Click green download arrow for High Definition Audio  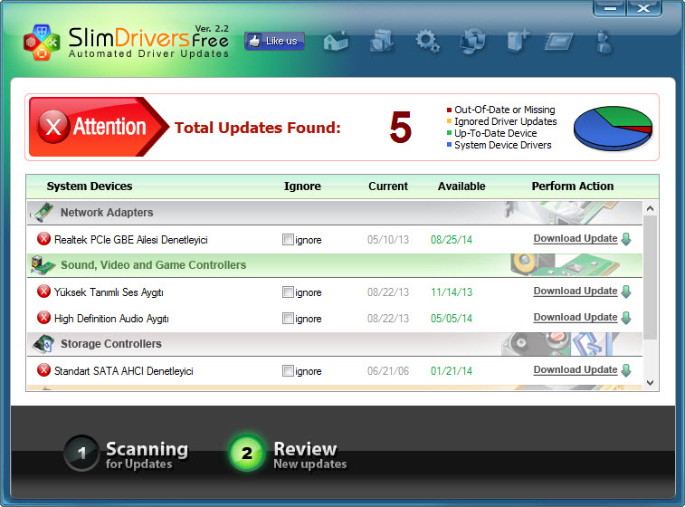626,318
